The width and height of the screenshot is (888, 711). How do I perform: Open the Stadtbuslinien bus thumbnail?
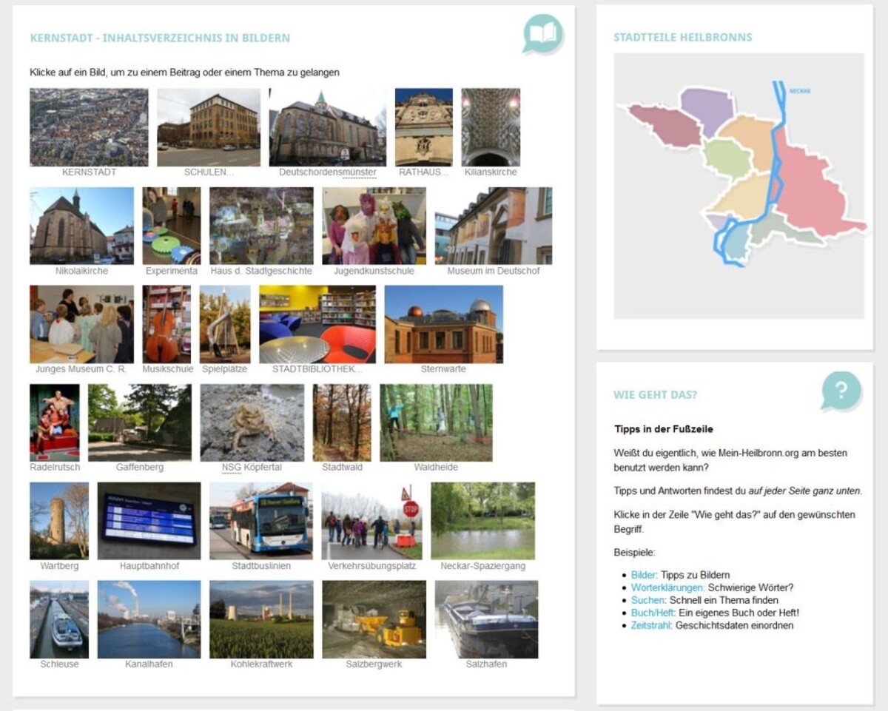tap(261, 521)
